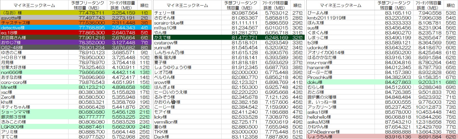Click the Dack様 nickname cell
The height and width of the screenshot is (139, 458).
tap(187, 137)
